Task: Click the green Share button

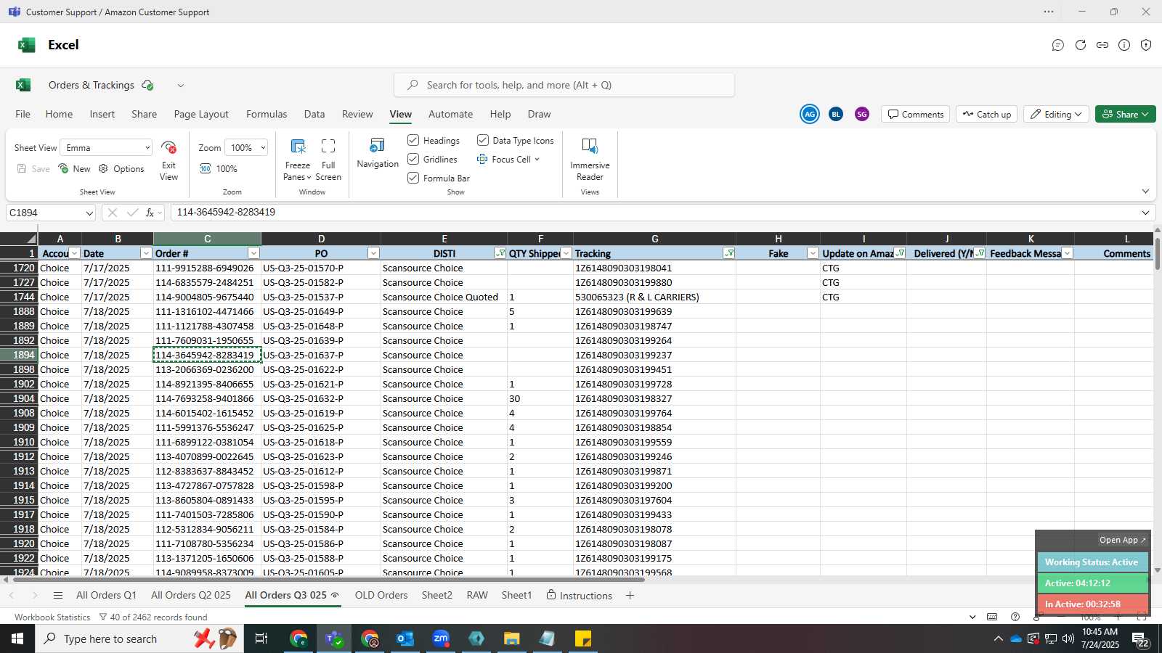Action: click(1125, 114)
